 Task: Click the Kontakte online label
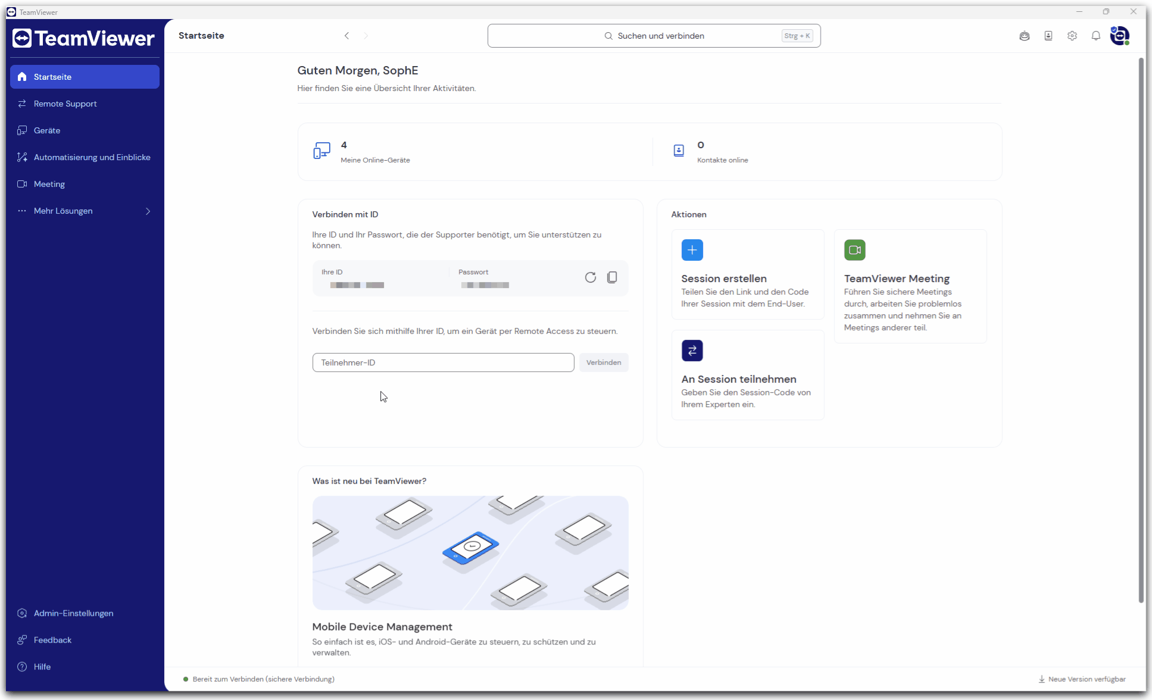pyautogui.click(x=723, y=160)
